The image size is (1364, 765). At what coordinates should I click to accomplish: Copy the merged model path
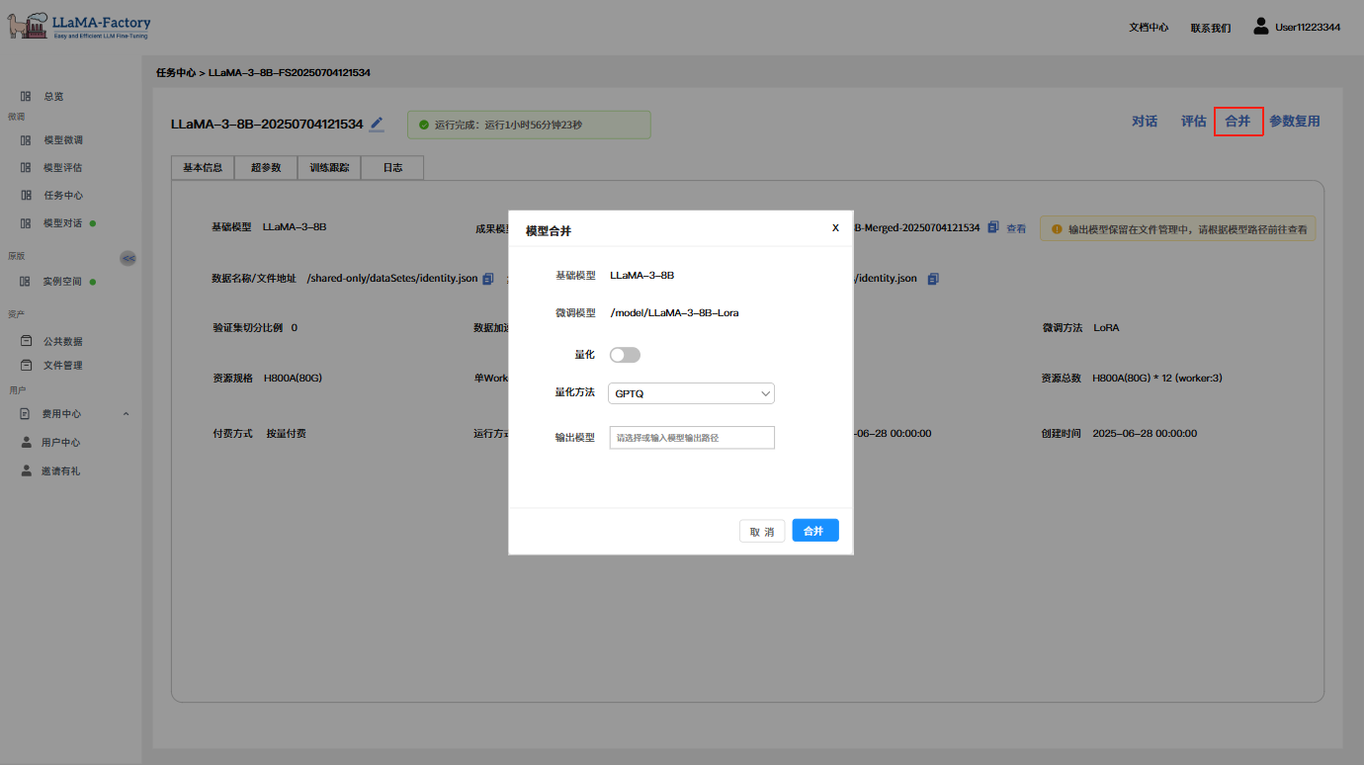point(993,227)
